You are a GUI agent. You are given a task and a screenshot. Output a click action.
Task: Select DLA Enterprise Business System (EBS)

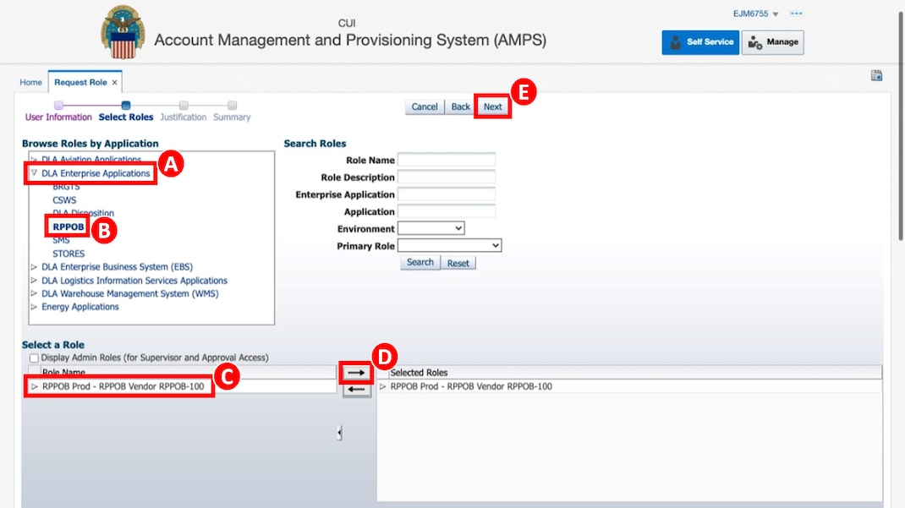pyautogui.click(x=118, y=267)
